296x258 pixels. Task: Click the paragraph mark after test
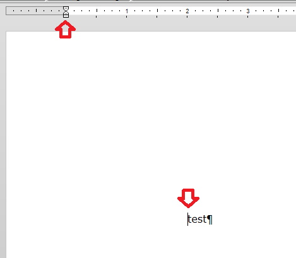[x=210, y=220]
